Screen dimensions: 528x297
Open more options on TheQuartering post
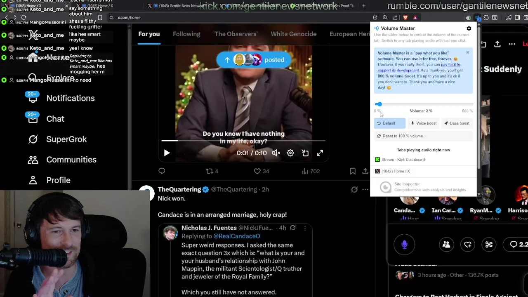pos(365,190)
